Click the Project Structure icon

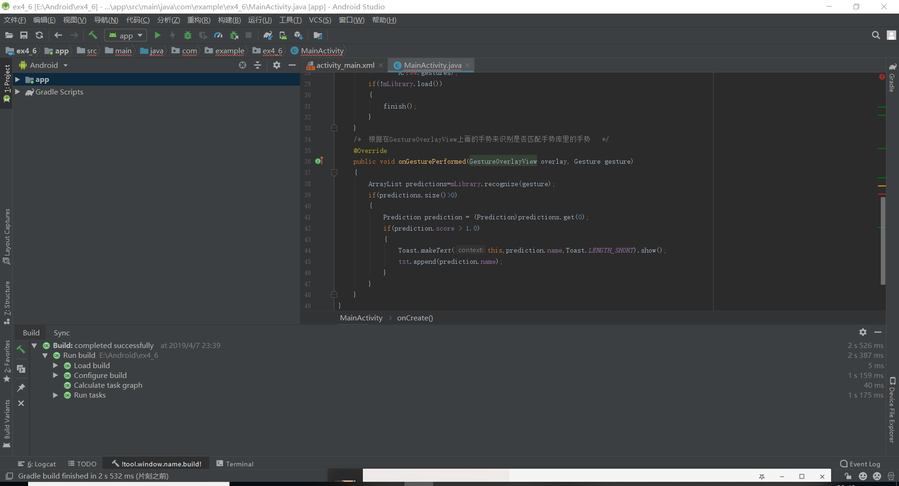[x=318, y=35]
